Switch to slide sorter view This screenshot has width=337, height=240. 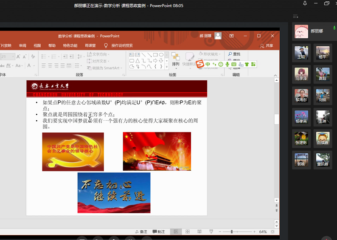[x=187, y=232]
